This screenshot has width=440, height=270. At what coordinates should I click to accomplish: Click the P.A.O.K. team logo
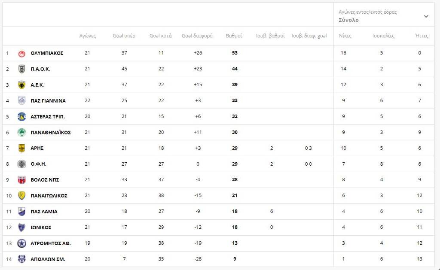21,69
